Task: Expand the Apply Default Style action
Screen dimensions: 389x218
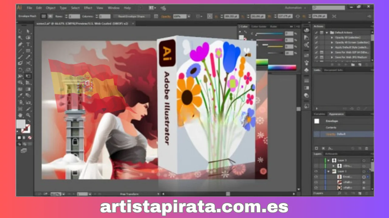Action: 332,47
